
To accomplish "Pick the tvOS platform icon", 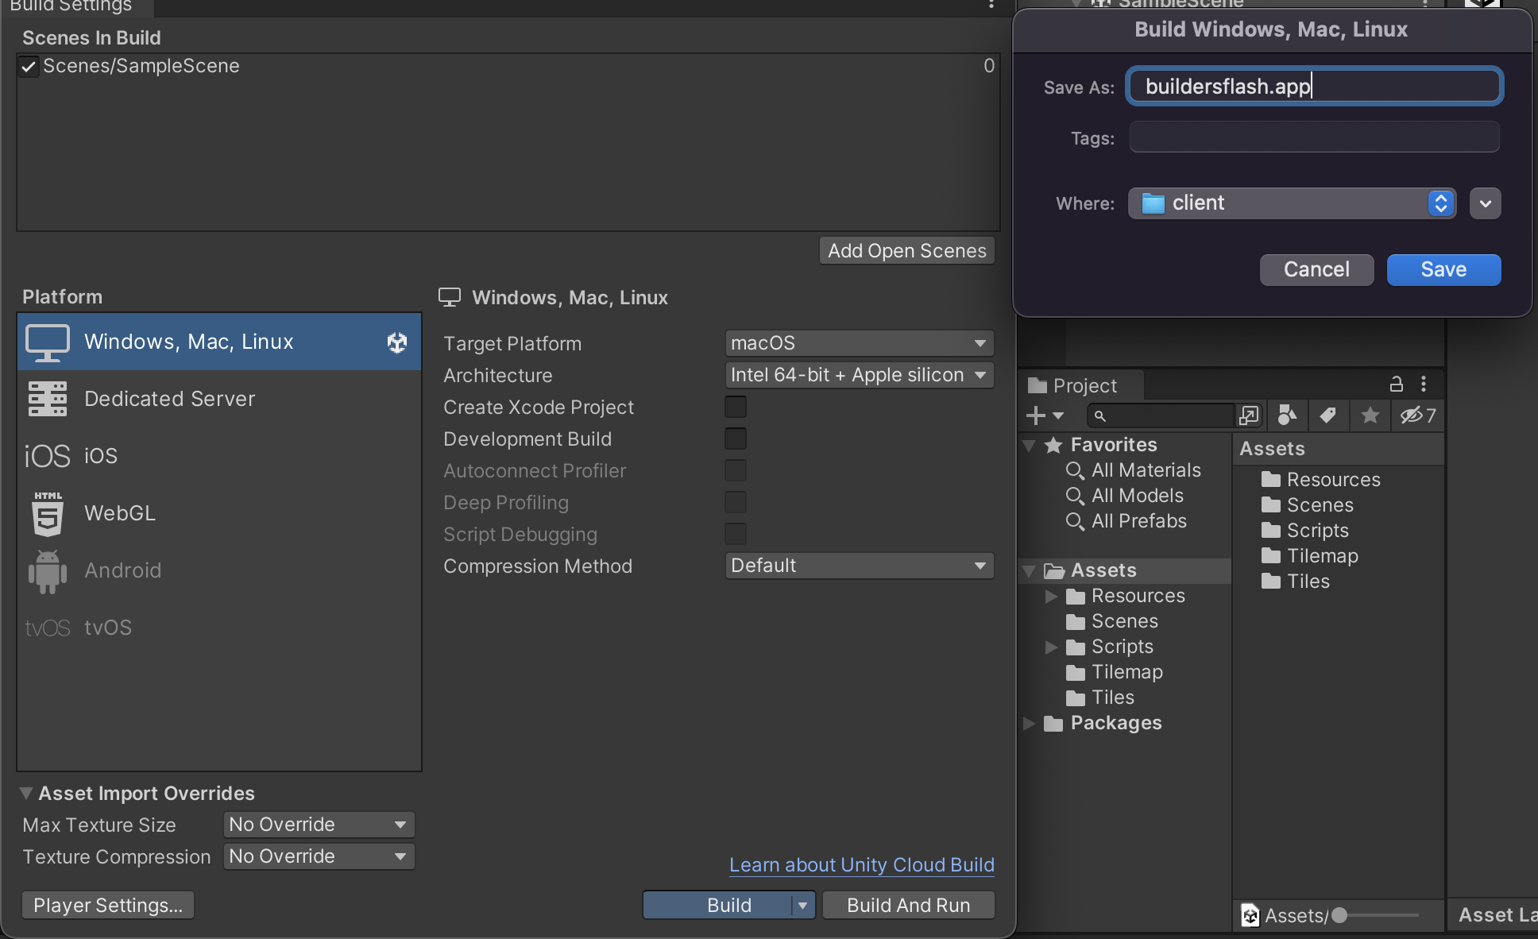I will [48, 628].
